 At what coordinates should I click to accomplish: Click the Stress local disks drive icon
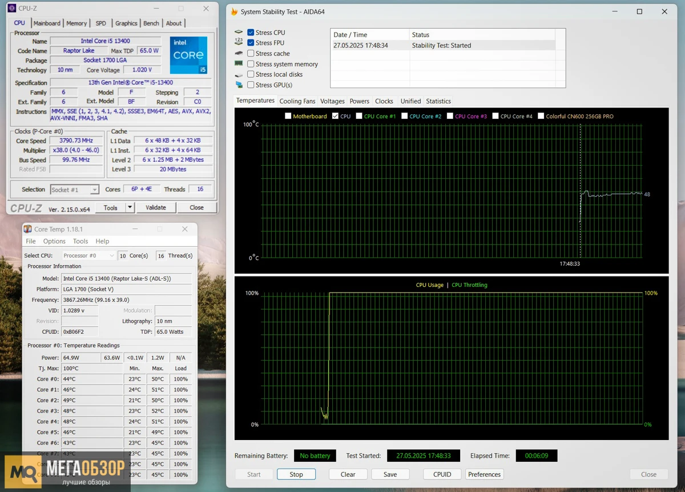[x=239, y=74]
